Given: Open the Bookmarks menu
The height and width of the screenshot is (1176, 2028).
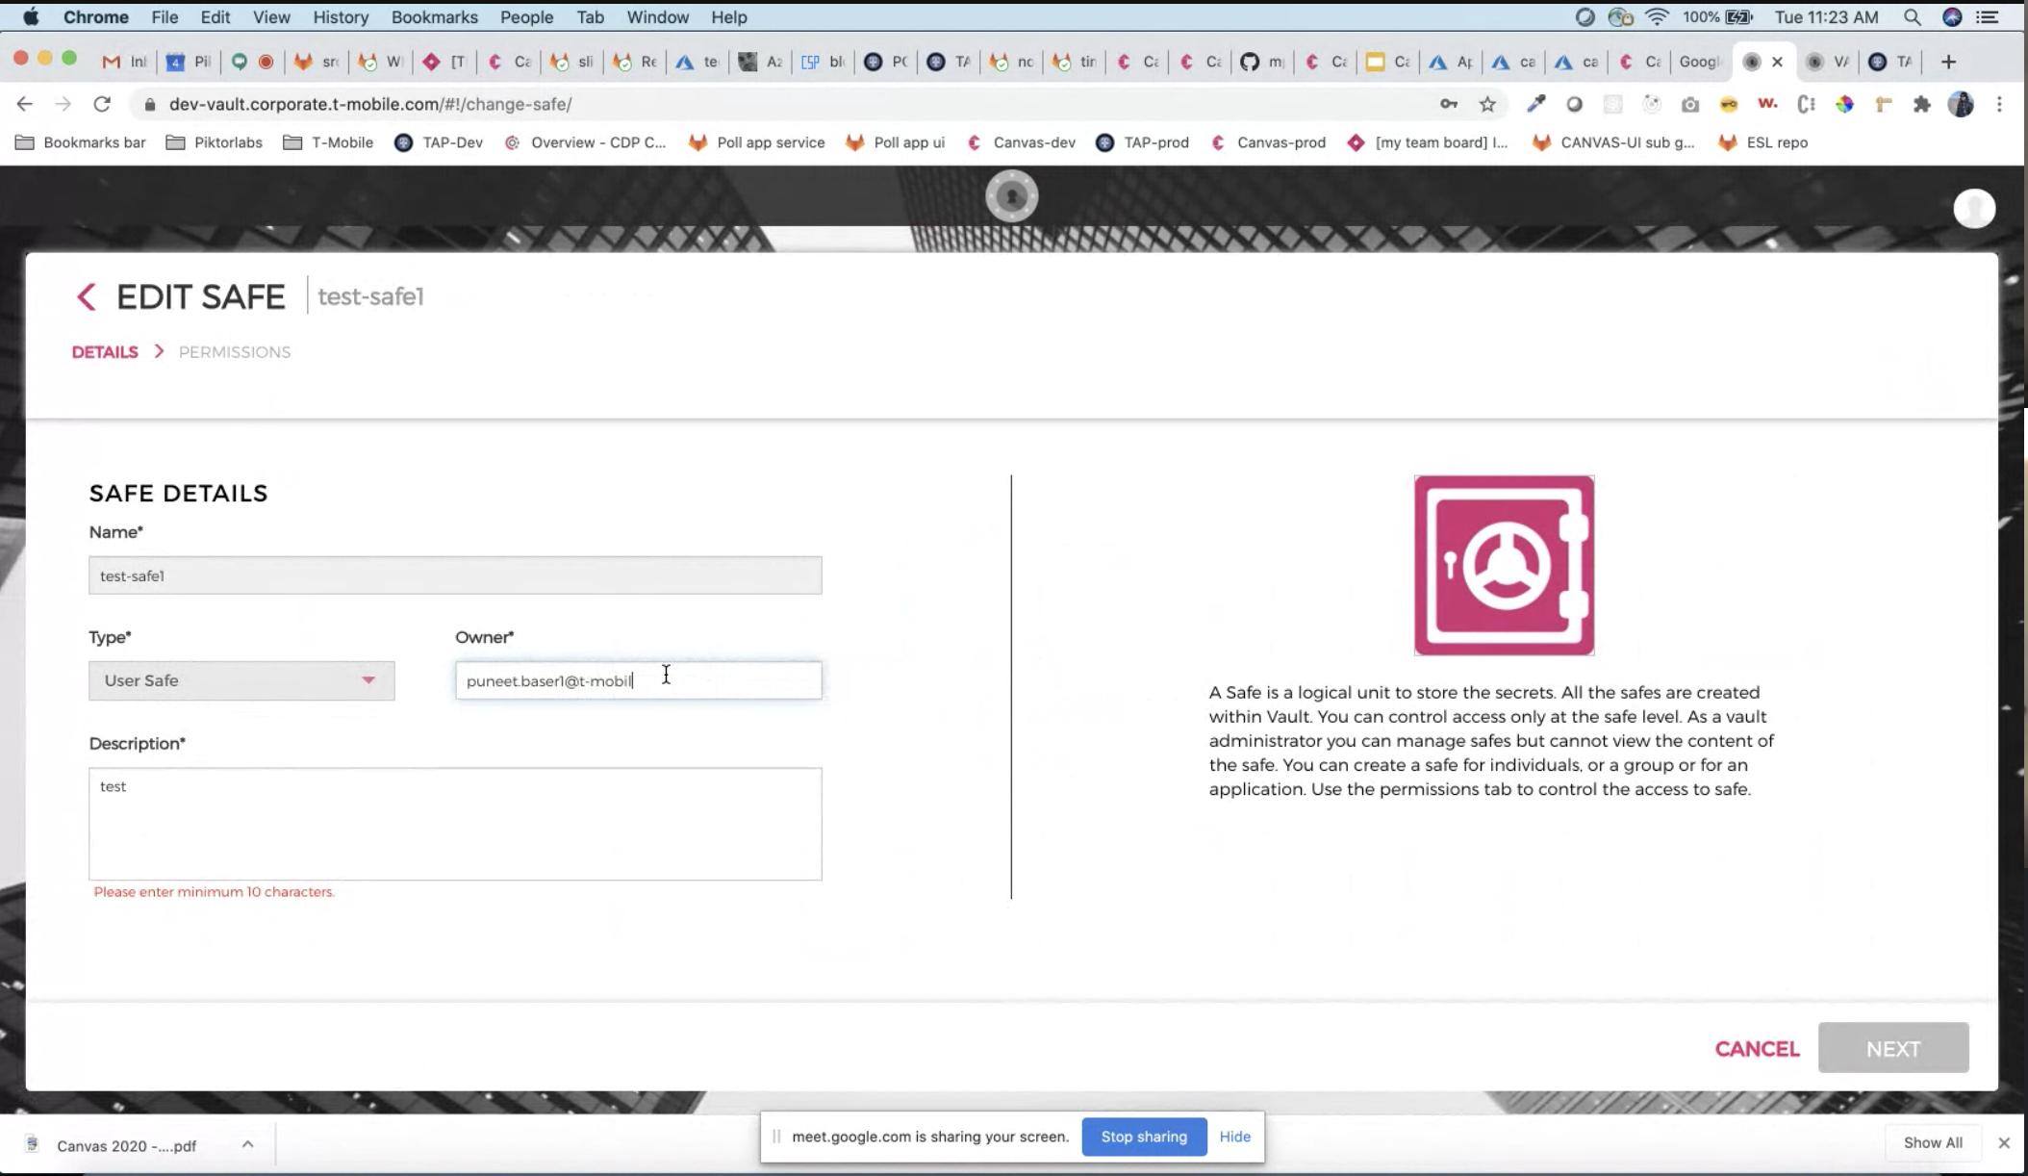Looking at the screenshot, I should [434, 17].
